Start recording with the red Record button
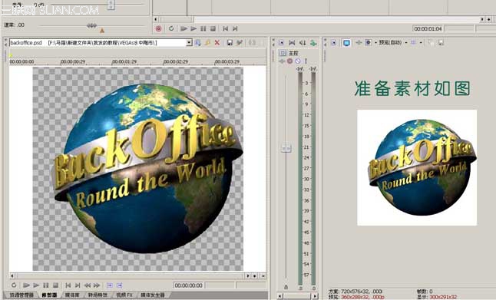Viewport: 496px width, 300px height. (x=158, y=28)
